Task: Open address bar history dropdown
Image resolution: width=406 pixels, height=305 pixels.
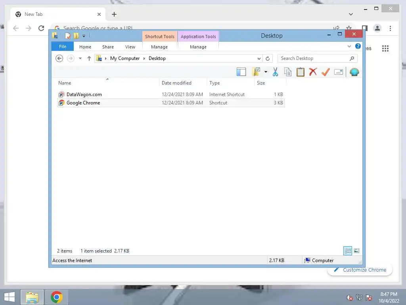Action: point(259,59)
